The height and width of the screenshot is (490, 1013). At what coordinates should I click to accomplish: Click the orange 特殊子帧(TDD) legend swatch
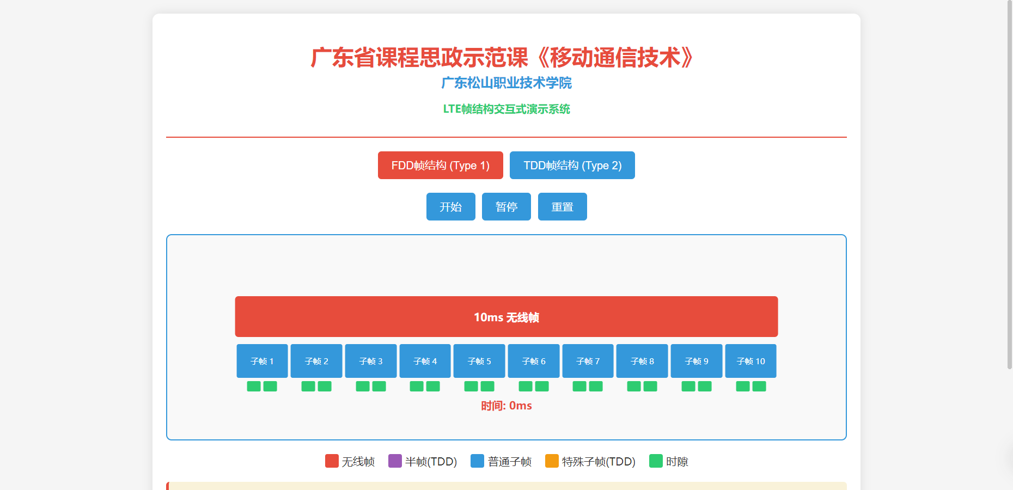(552, 461)
